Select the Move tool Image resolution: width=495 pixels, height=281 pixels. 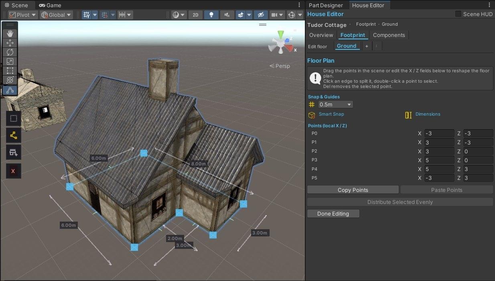tap(10, 43)
